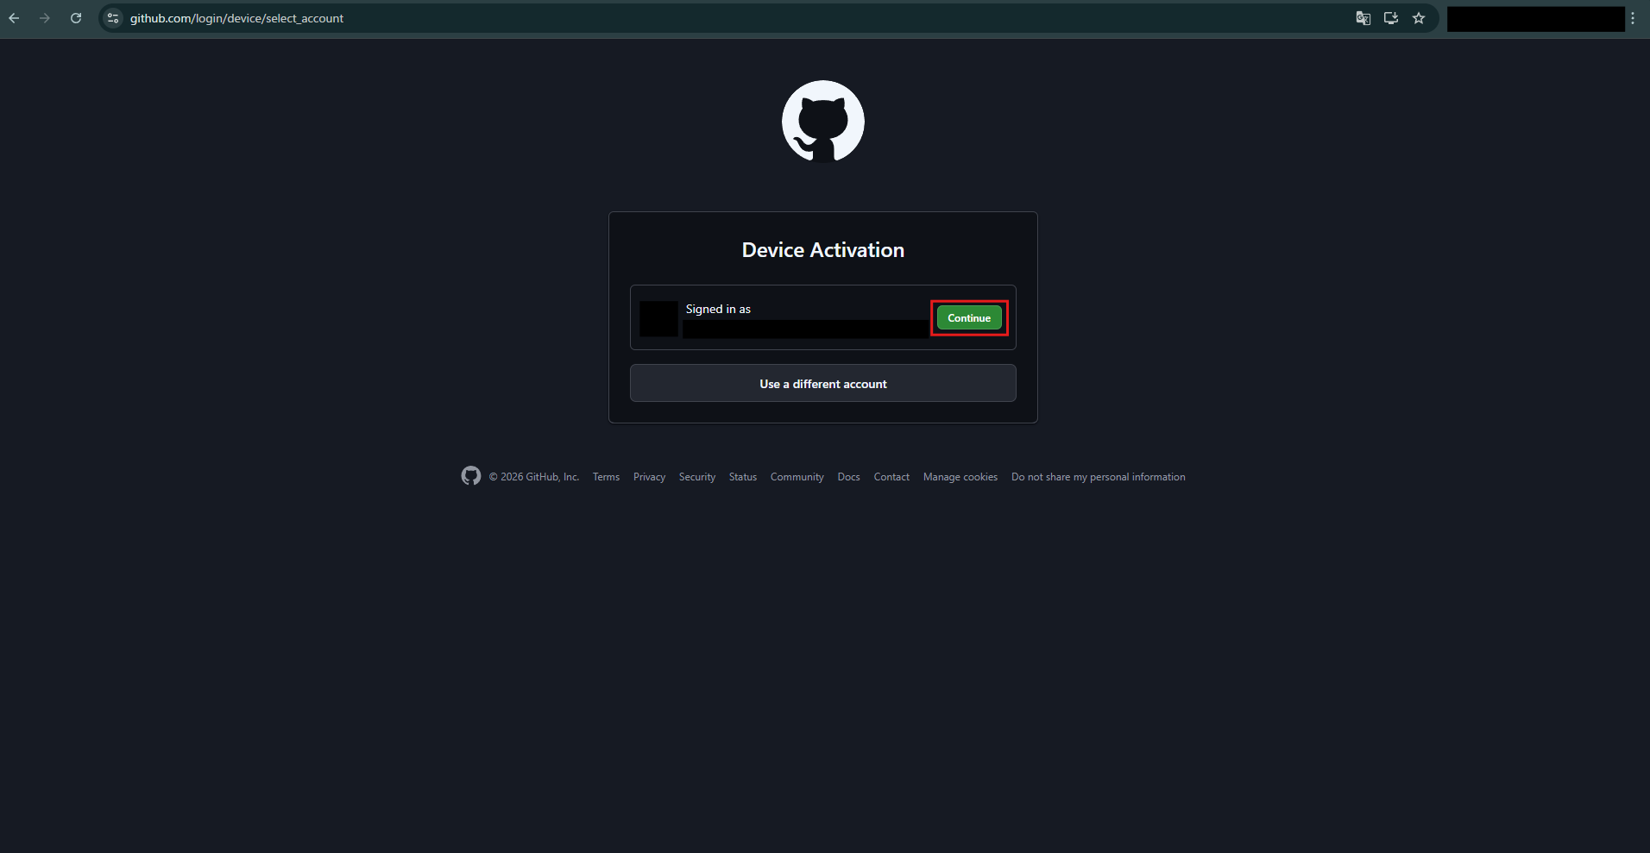The width and height of the screenshot is (1650, 853).
Task: Go back using browser back arrow
Action: [15, 18]
